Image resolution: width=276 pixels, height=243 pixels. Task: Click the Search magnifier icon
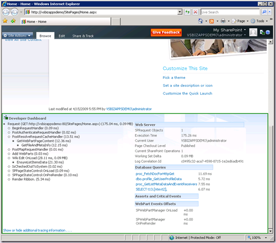tap(264, 12)
